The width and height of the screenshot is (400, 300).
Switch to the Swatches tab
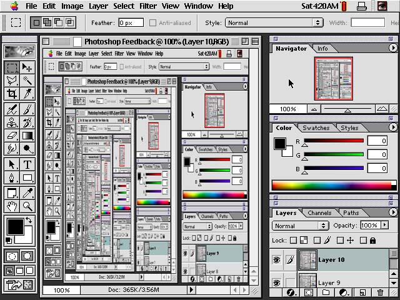point(316,127)
